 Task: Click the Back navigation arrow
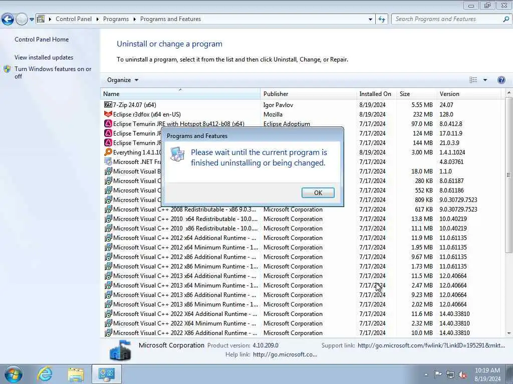coord(8,19)
